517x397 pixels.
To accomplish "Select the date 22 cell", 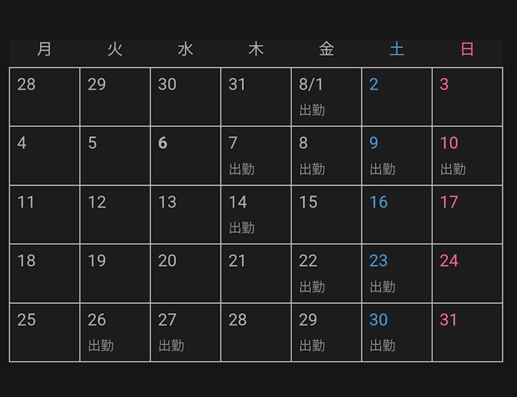I will click(326, 273).
